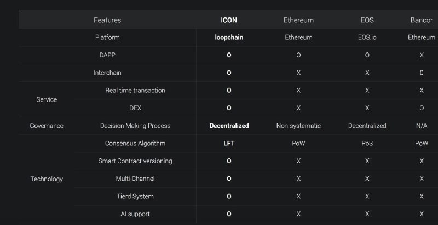Click the PoS cell under EOS

tap(367, 143)
